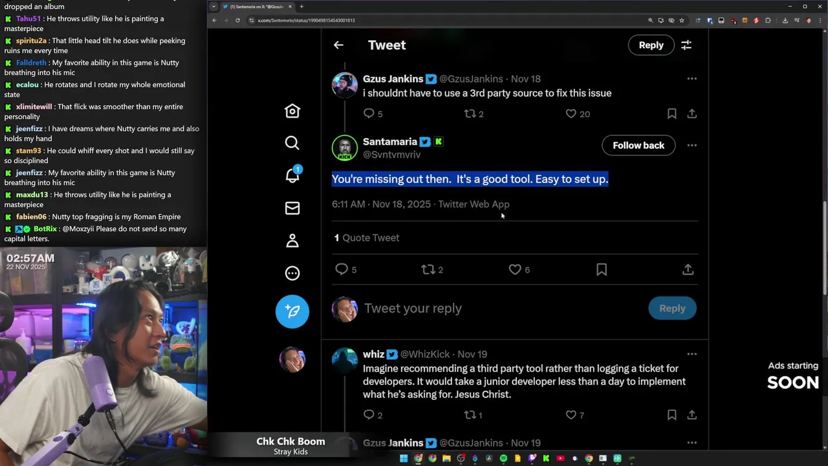Open a new browser tab
This screenshot has width=828, height=466.
301,6
